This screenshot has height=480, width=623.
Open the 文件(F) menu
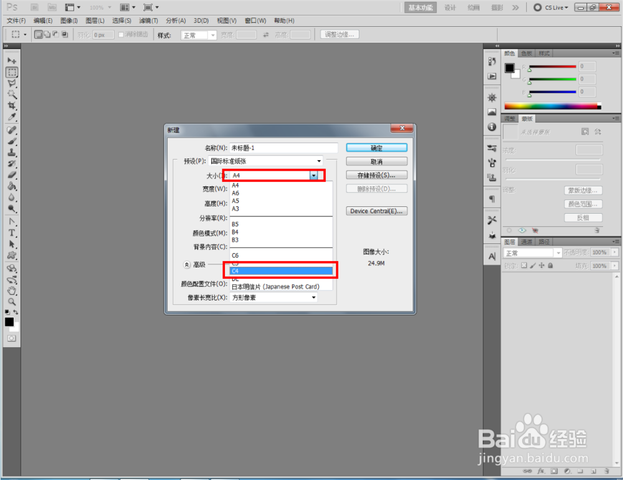point(16,21)
